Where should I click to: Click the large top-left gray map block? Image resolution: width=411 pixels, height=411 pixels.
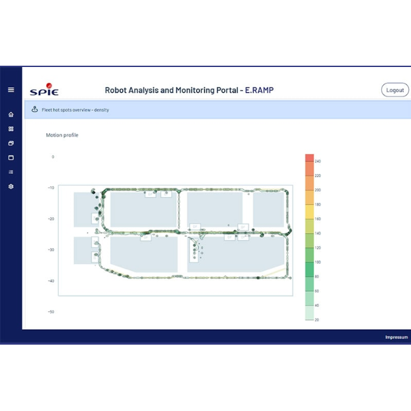tap(143, 209)
